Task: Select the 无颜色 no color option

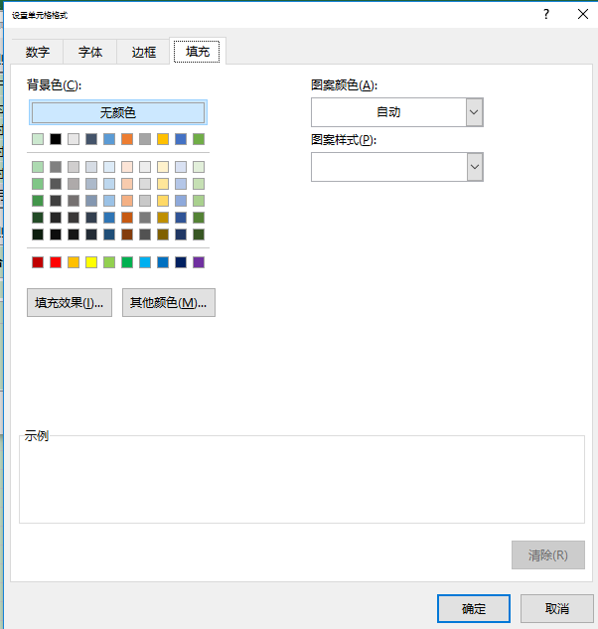Action: [x=118, y=112]
